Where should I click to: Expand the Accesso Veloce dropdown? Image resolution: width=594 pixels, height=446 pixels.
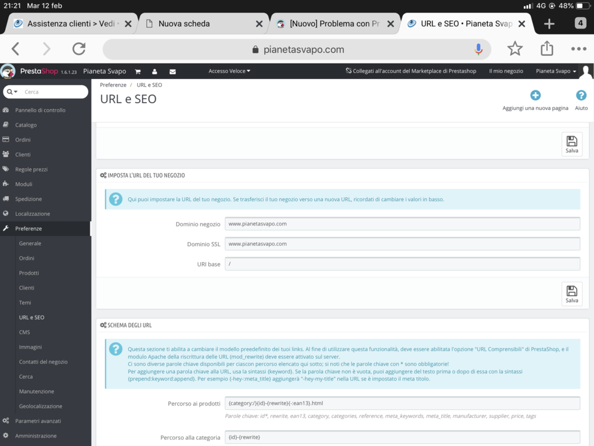coord(229,71)
